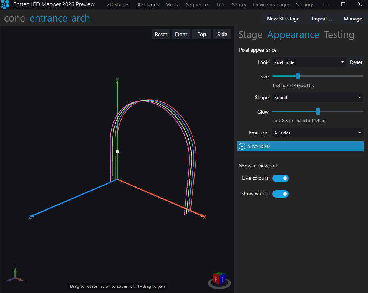Click the 'Show in viewport' heading
The image size is (368, 293).
[x=258, y=166]
